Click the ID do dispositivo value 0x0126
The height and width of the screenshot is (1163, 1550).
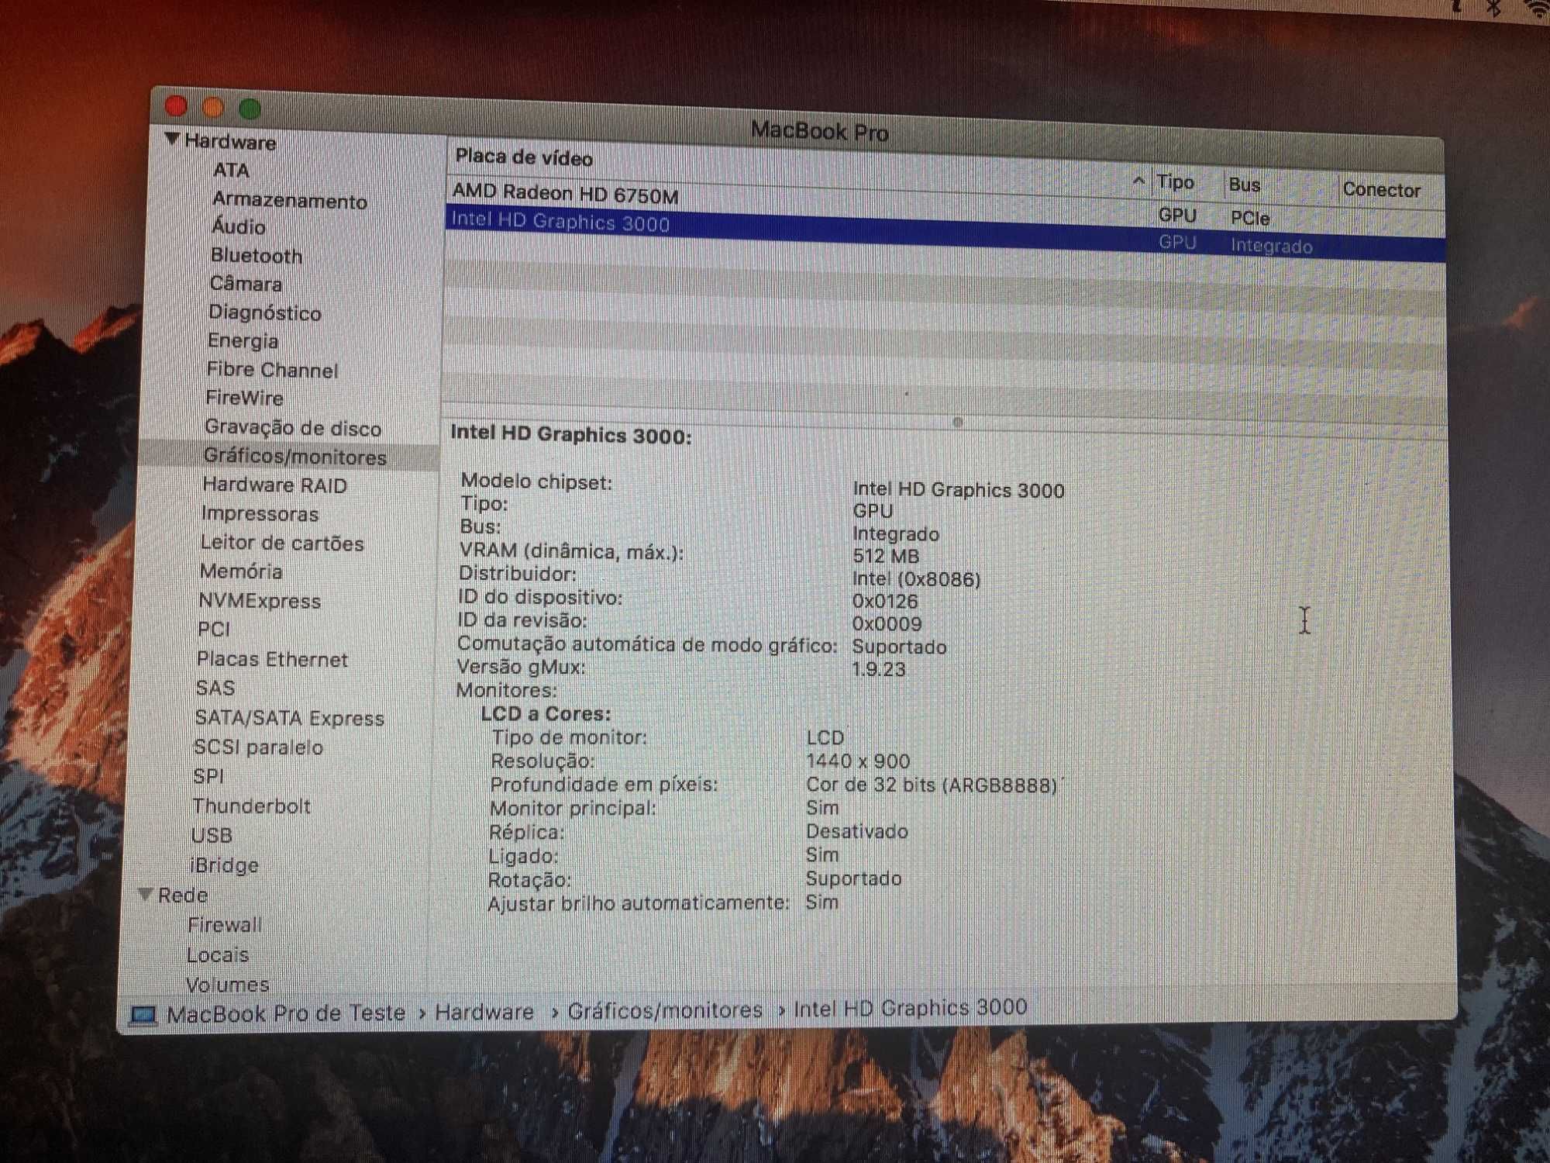tap(885, 601)
